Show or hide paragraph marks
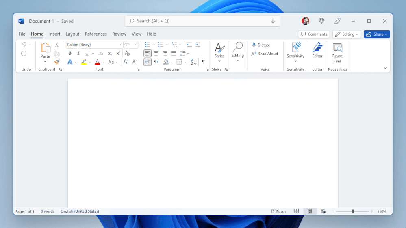 point(203,62)
